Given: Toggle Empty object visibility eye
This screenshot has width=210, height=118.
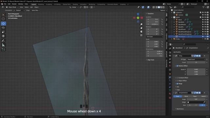Looking at the screenshot, I should click(x=205, y=39).
